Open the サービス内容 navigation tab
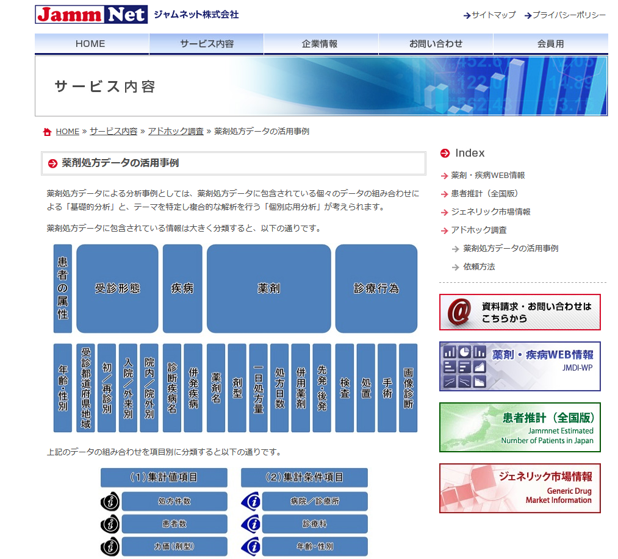This screenshot has width=618, height=559. click(206, 44)
